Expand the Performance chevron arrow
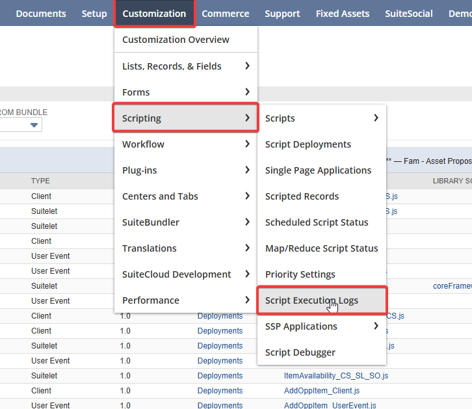The height and width of the screenshot is (409, 472). (247, 300)
